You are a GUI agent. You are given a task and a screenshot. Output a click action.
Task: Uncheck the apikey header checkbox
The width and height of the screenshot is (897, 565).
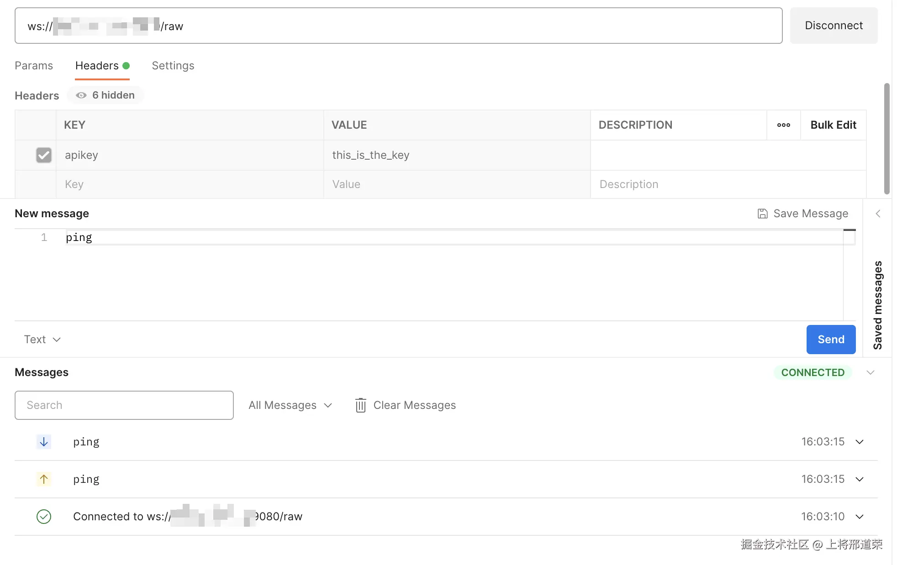[x=44, y=155]
